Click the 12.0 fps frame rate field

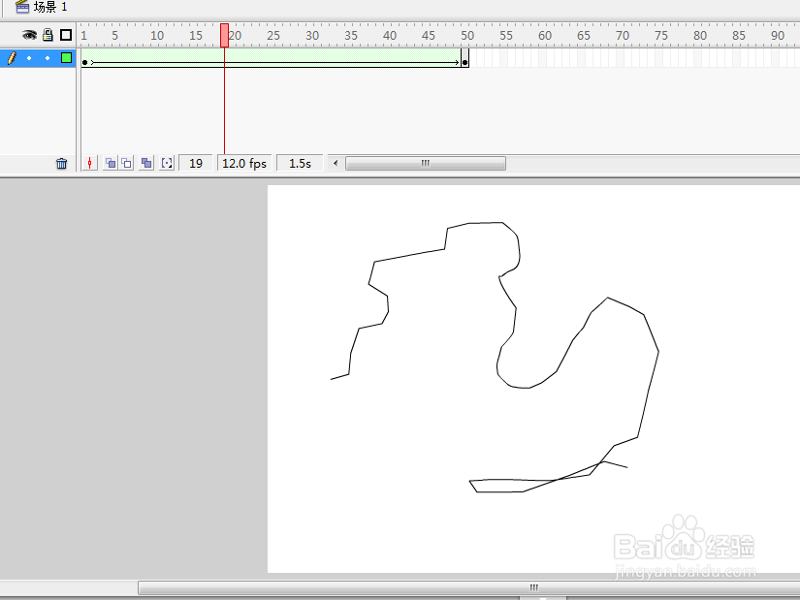(x=244, y=163)
